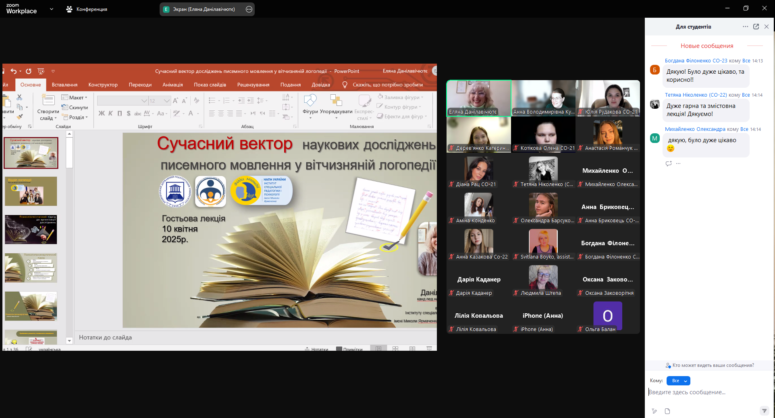Open the Кому recipient dropdown
Viewport: 775px width, 418px height.
(x=678, y=381)
